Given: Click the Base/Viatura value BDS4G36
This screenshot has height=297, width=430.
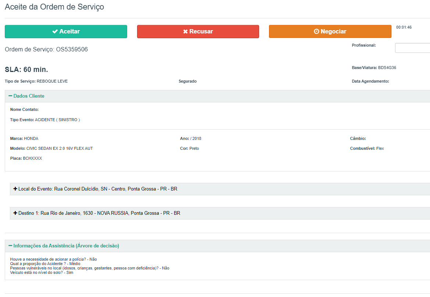Looking at the screenshot, I should coord(387,68).
